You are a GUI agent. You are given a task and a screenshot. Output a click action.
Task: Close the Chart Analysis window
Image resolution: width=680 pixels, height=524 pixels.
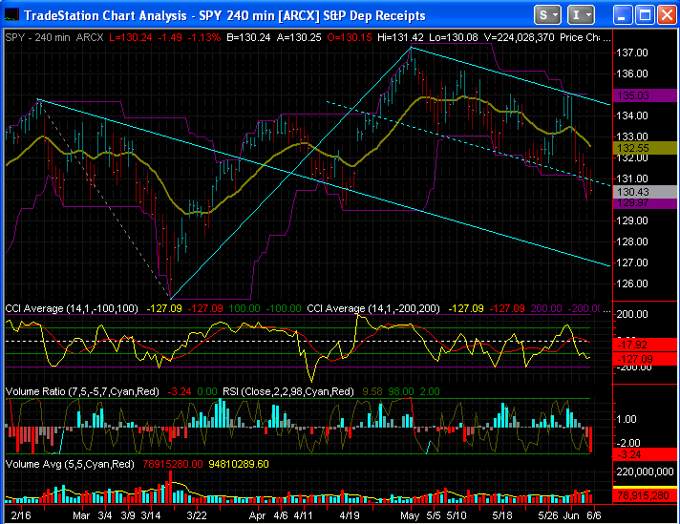click(x=668, y=15)
